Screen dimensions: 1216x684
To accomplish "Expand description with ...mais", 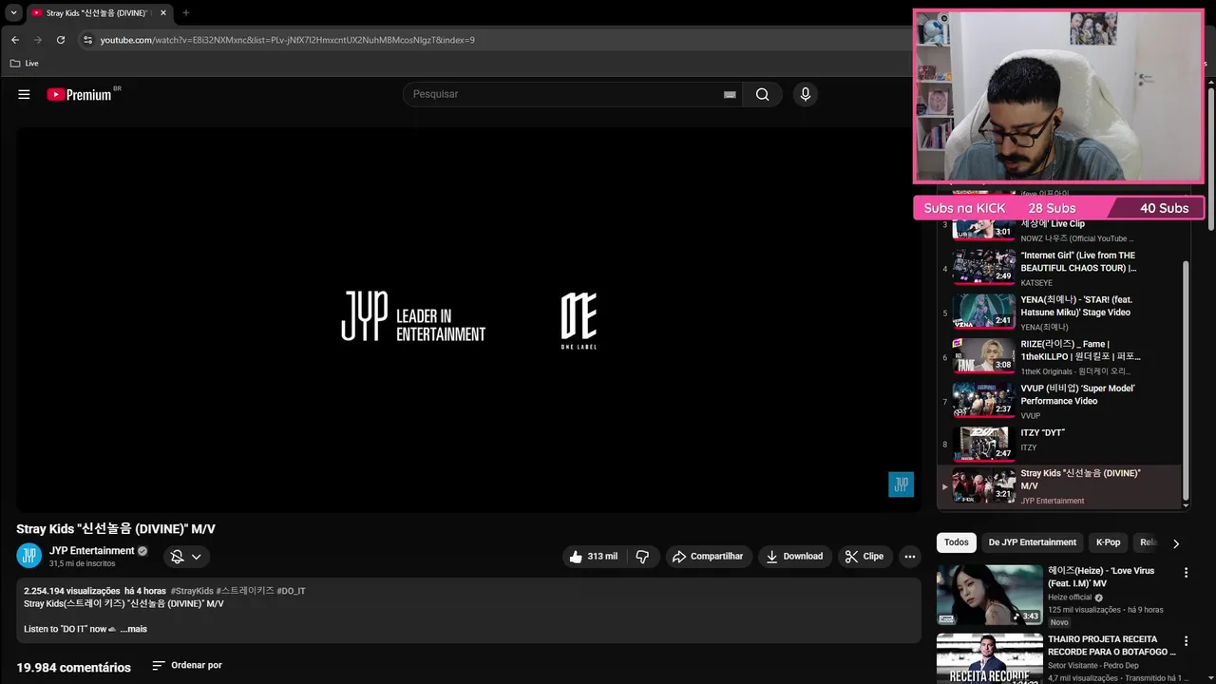I will [x=133, y=629].
